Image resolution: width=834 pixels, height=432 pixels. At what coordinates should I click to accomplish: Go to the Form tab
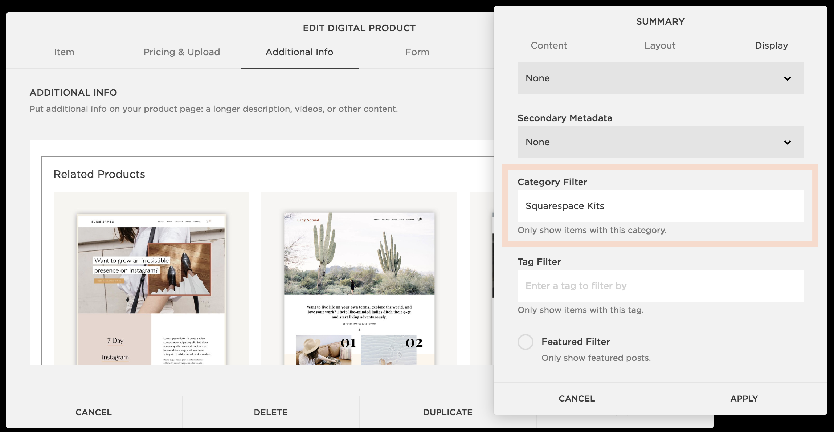click(x=417, y=52)
